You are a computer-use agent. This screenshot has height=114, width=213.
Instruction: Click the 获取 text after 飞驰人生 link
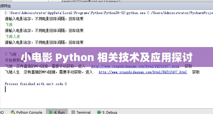tap(196, 72)
